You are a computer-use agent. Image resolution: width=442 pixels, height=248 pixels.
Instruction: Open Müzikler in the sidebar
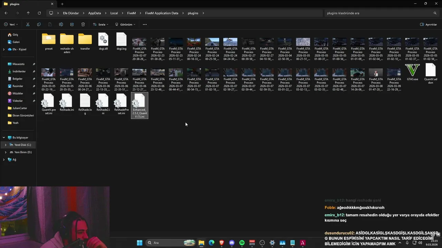[x=18, y=93]
